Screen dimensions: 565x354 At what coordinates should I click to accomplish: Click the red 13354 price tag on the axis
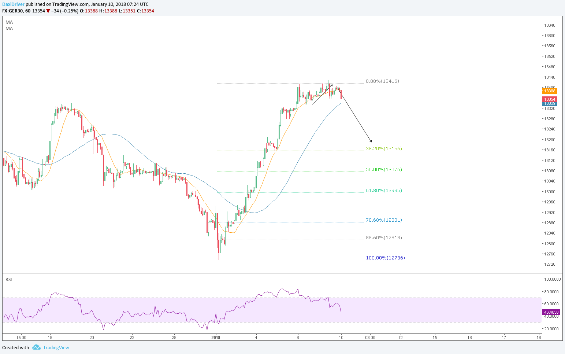point(549,99)
